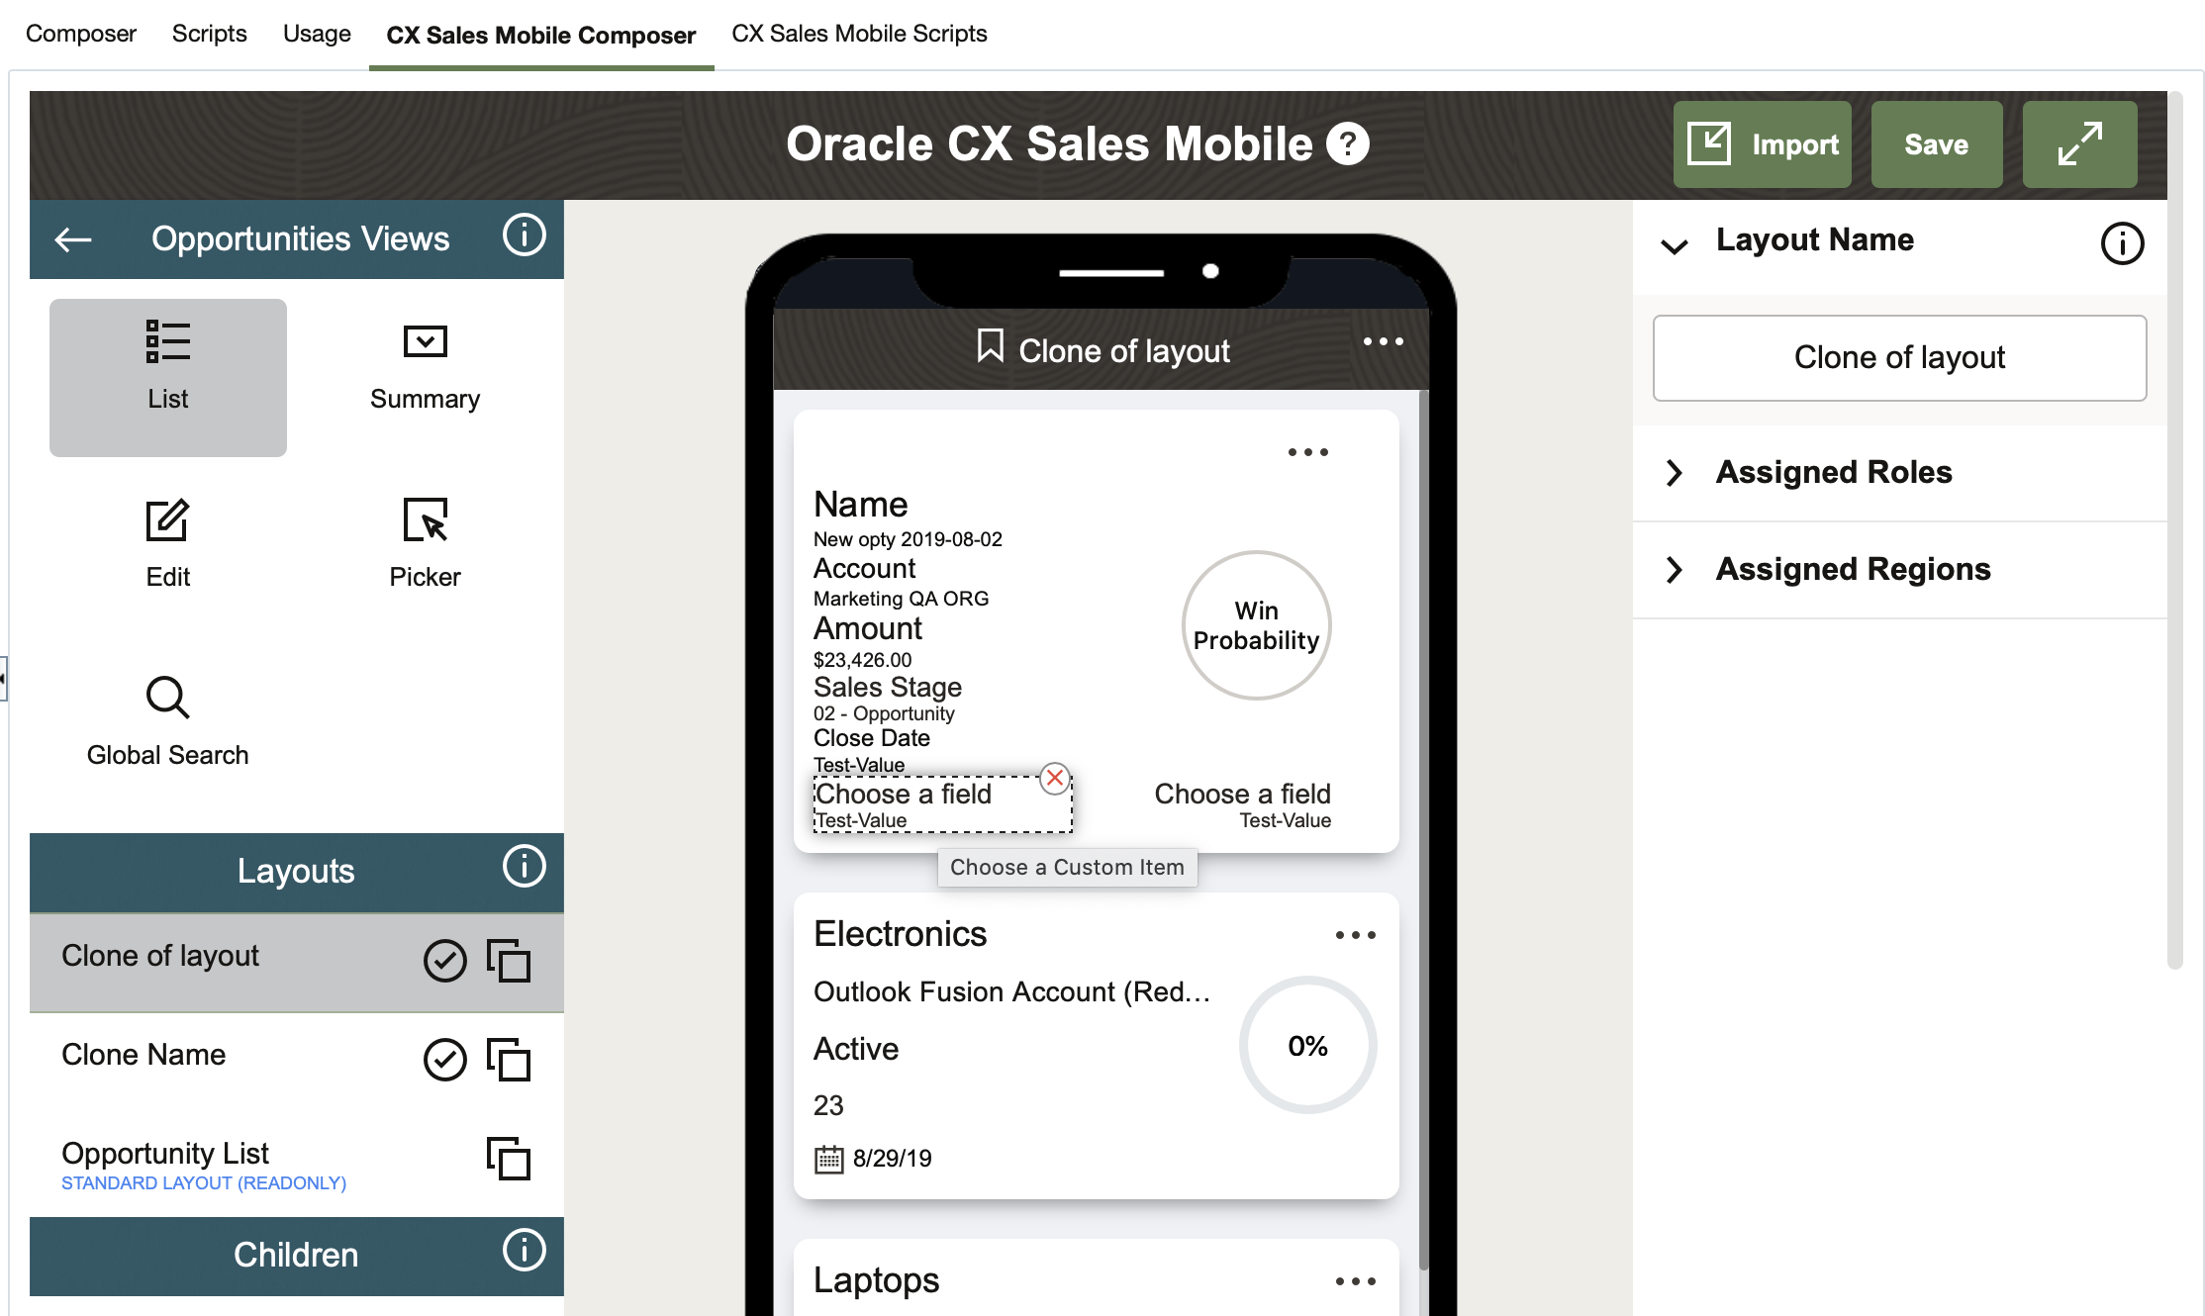
Task: Show info for the Layouts section
Action: pyautogui.click(x=524, y=867)
